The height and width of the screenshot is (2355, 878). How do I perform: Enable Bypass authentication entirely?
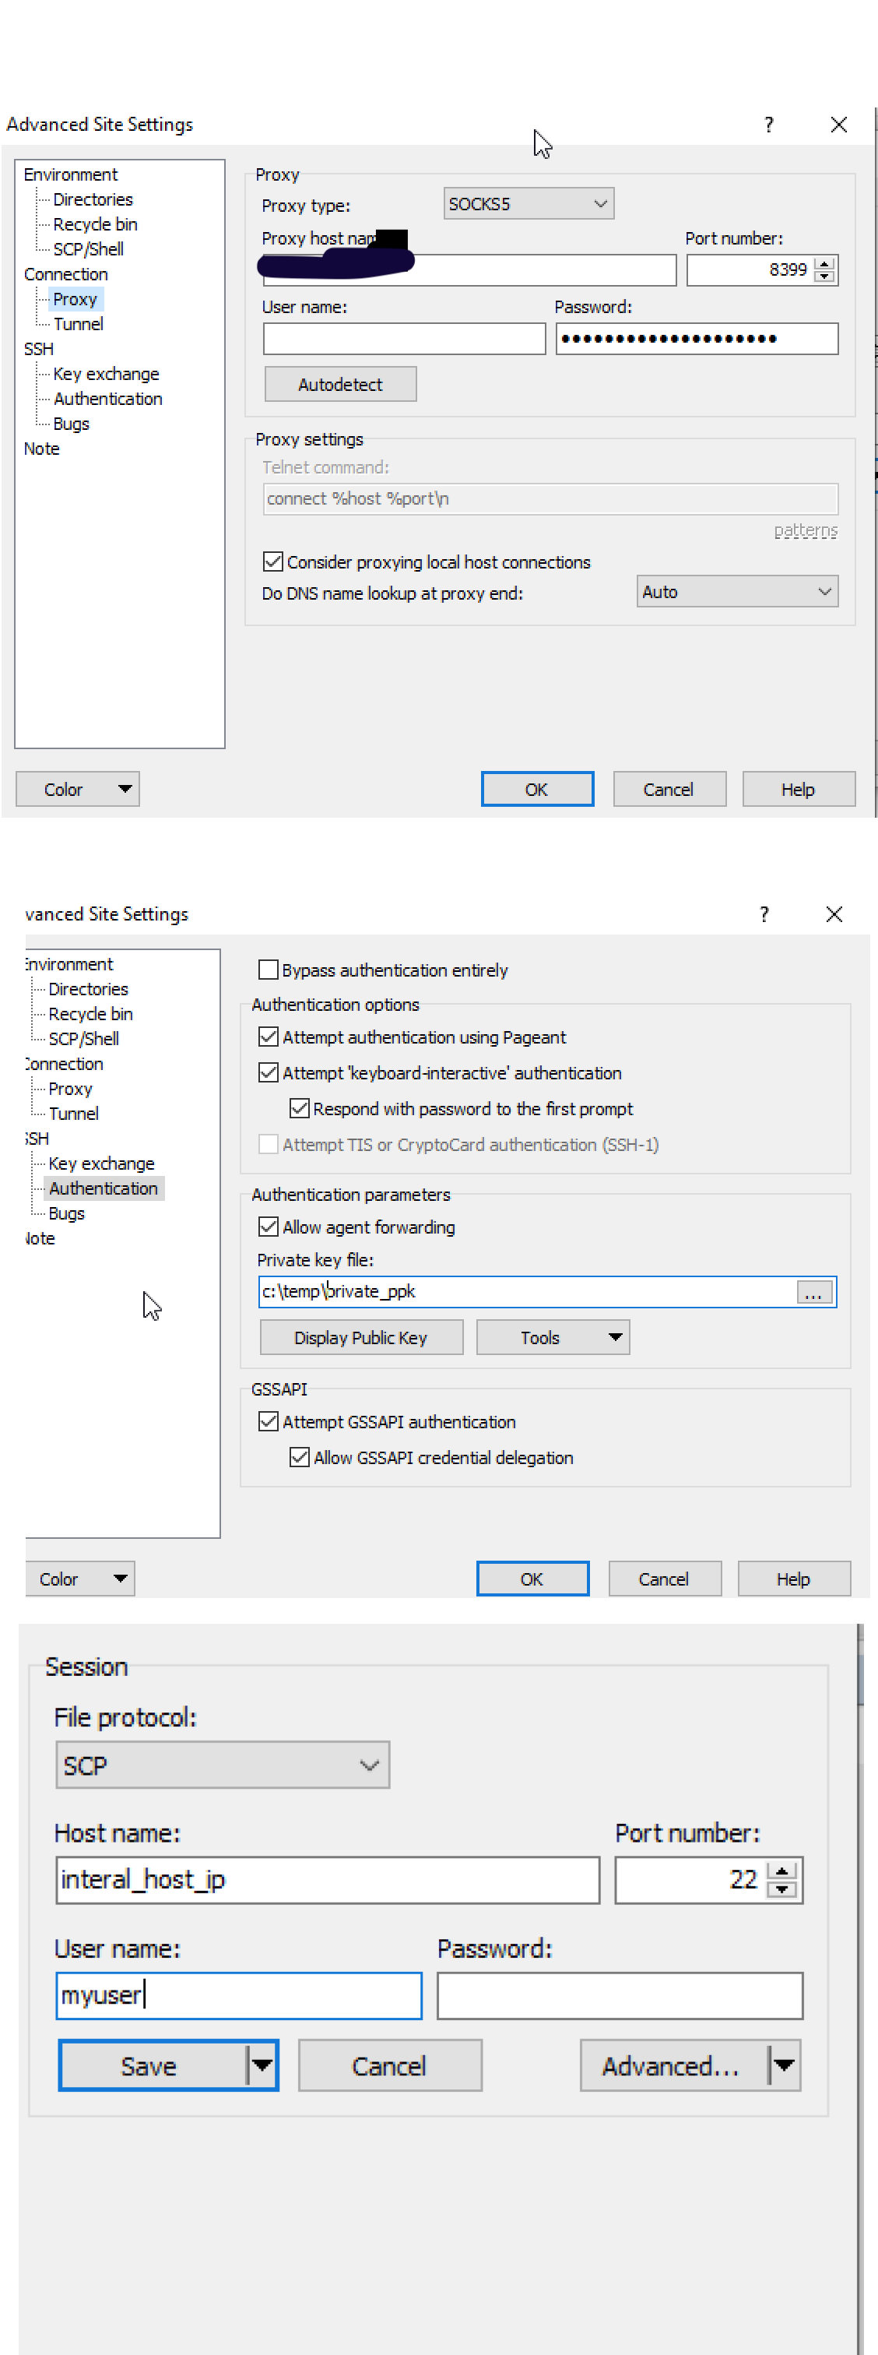pyautogui.click(x=269, y=970)
